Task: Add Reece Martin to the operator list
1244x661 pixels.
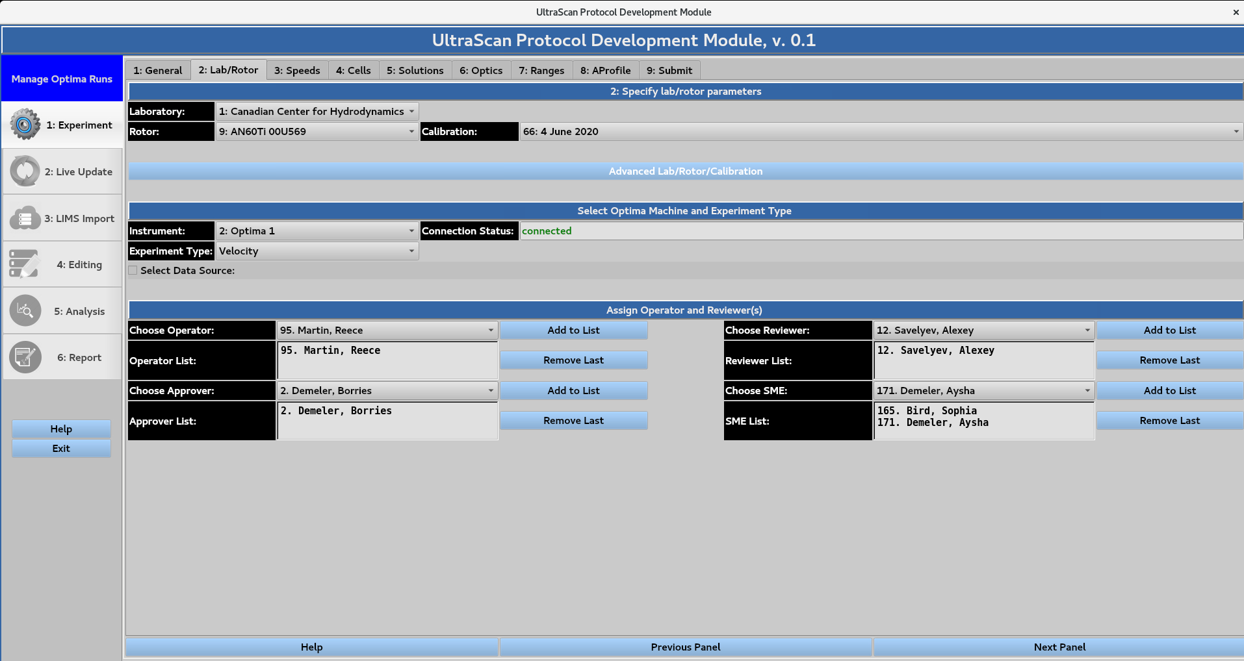Action: [x=573, y=330]
